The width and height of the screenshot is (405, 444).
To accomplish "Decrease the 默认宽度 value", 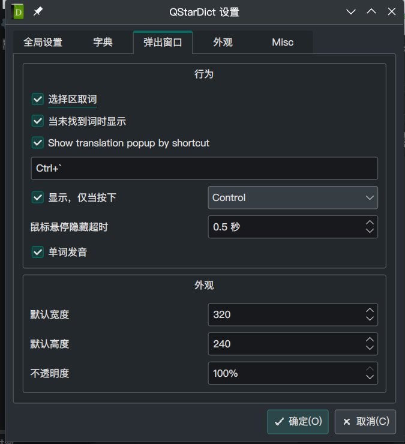I will pyautogui.click(x=370, y=319).
